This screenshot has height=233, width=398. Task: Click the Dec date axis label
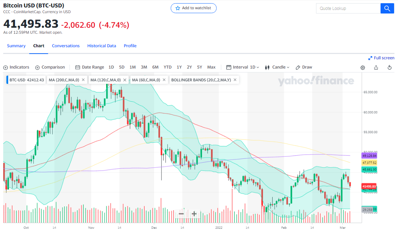[154, 228]
